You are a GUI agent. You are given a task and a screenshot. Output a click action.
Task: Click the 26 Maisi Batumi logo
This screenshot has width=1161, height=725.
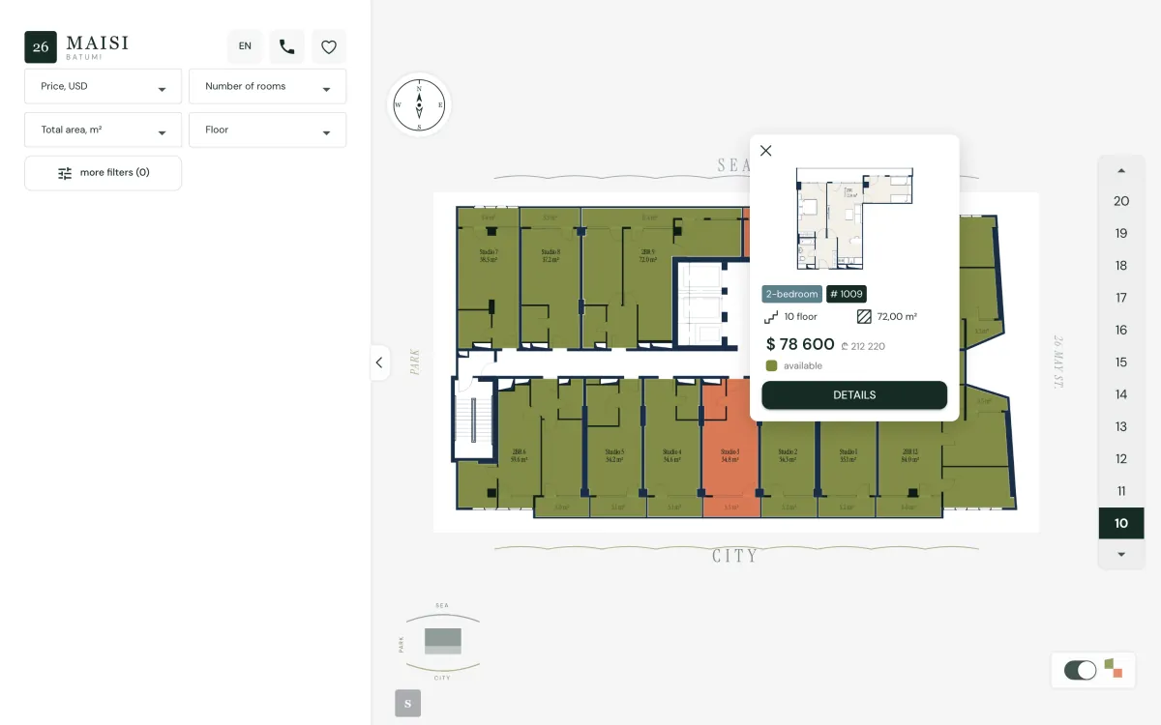tap(76, 46)
